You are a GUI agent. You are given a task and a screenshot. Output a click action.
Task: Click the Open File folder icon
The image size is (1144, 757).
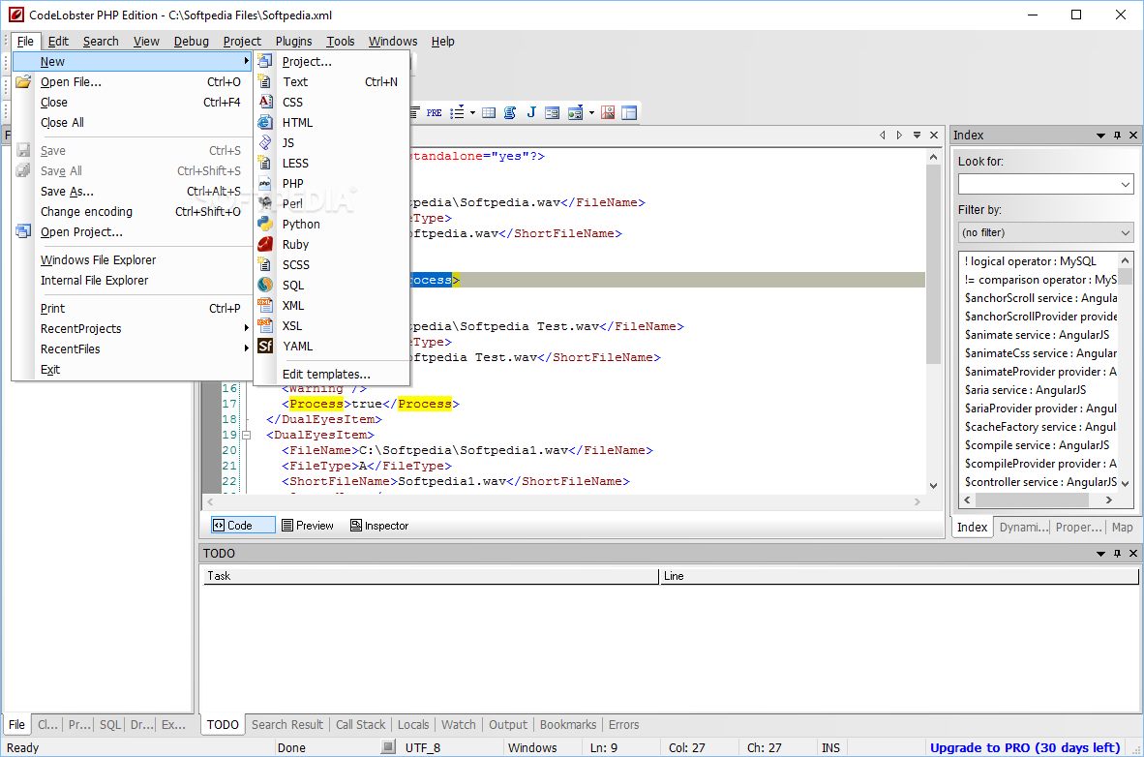tap(23, 81)
